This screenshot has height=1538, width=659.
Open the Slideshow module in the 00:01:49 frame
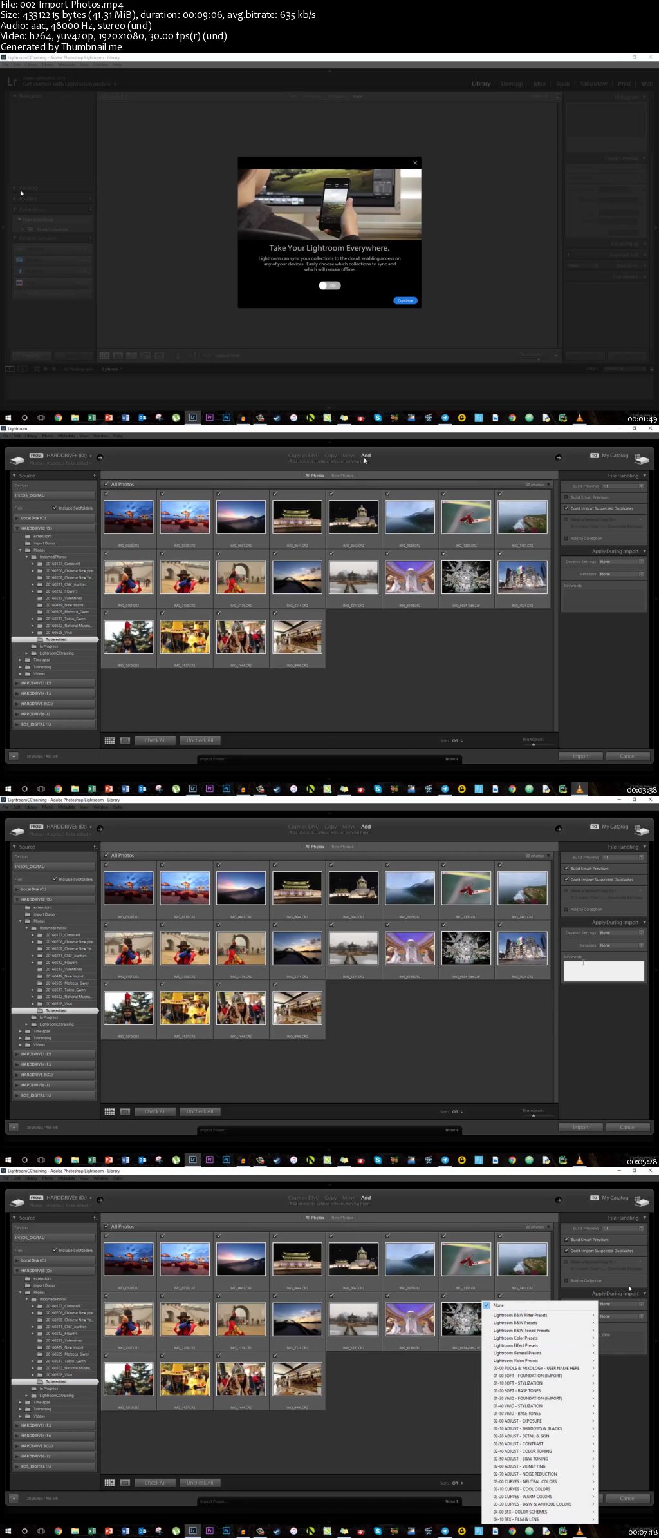pyautogui.click(x=593, y=84)
